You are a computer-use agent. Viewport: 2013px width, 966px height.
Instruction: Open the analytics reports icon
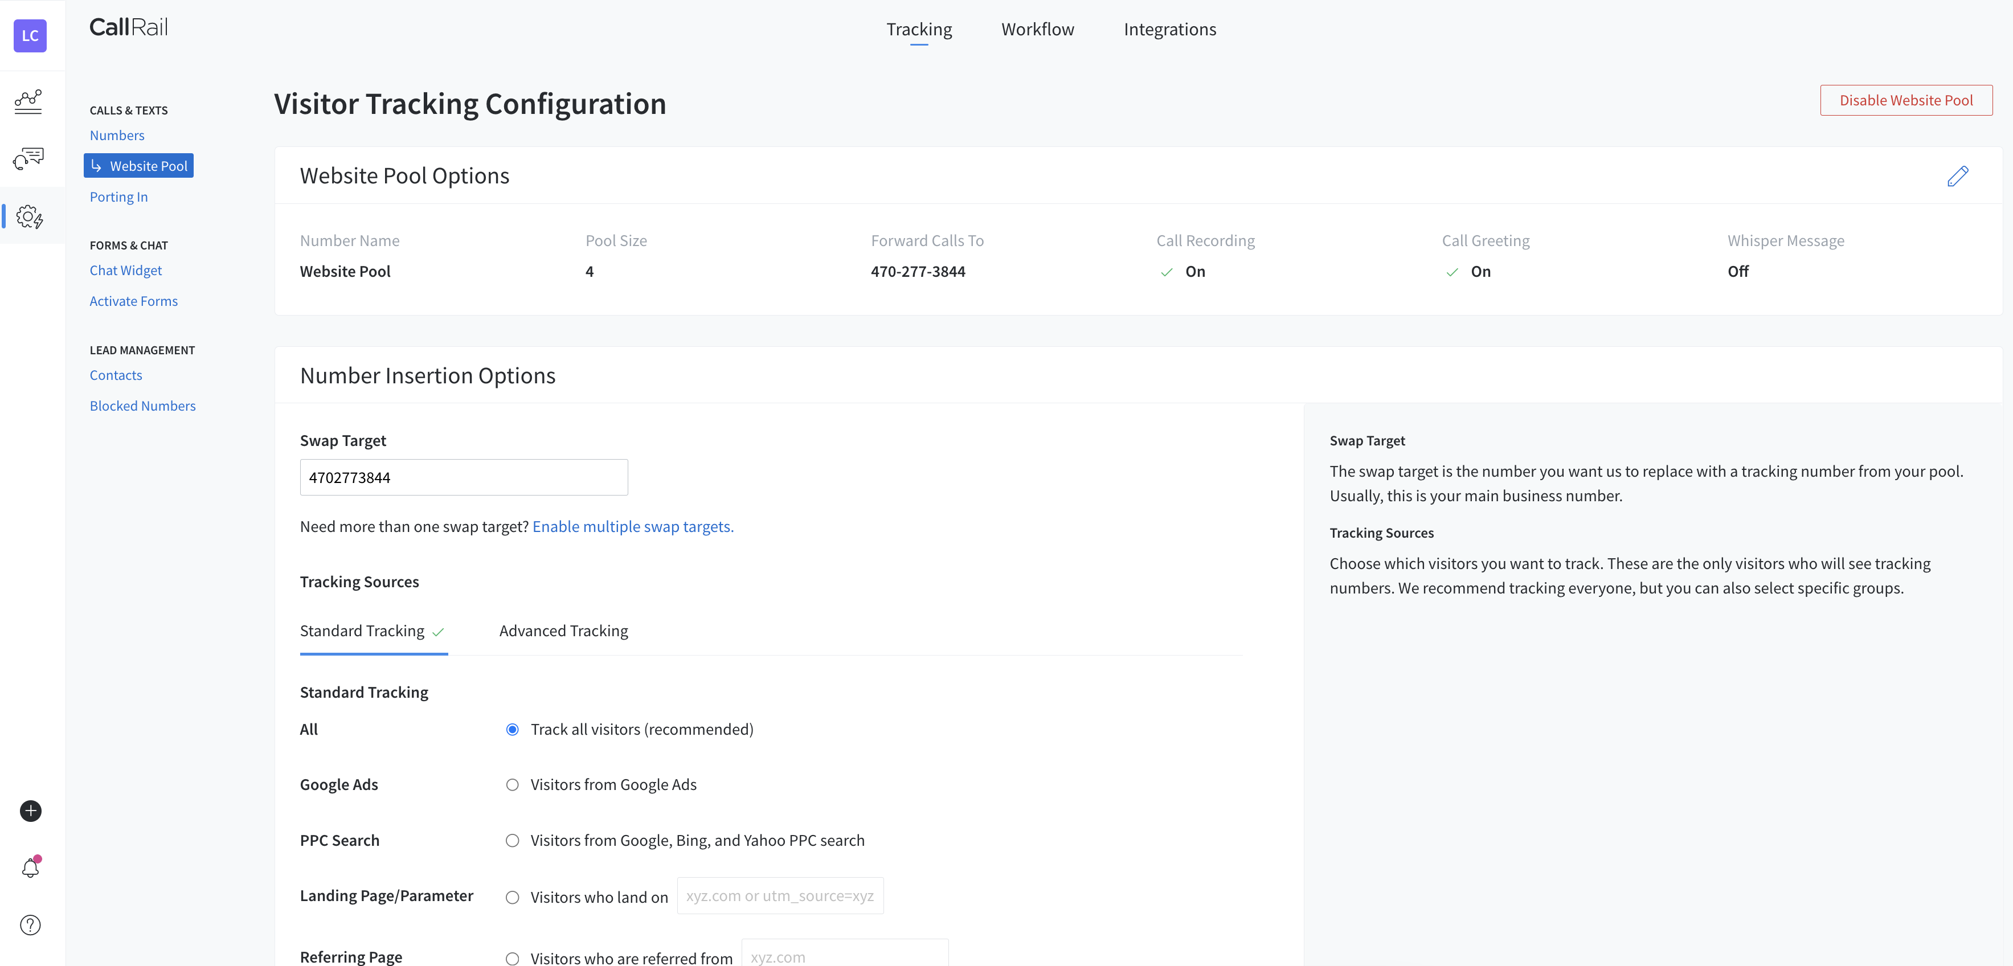click(x=29, y=101)
